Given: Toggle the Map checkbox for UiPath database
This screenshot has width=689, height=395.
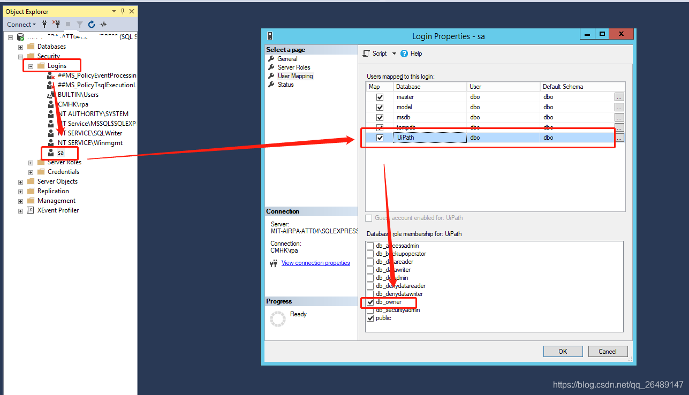Looking at the screenshot, I should click(380, 138).
